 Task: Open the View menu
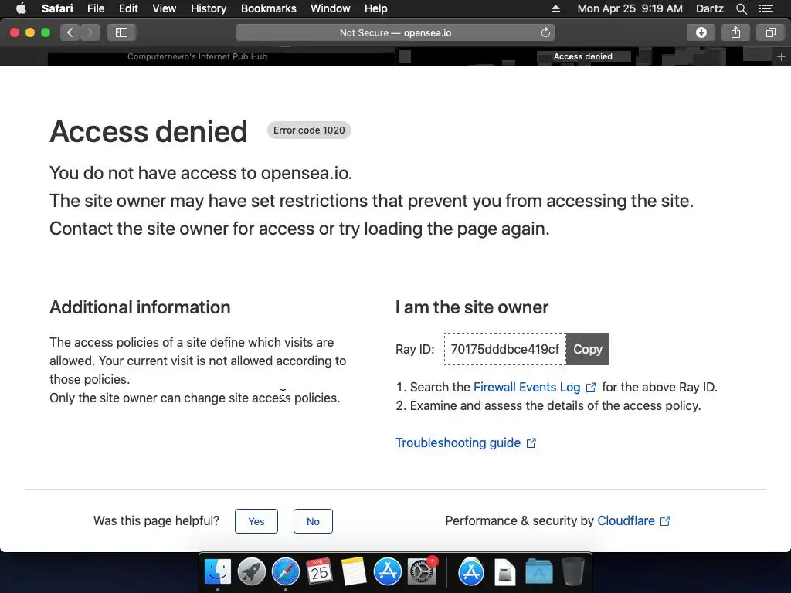point(164,8)
